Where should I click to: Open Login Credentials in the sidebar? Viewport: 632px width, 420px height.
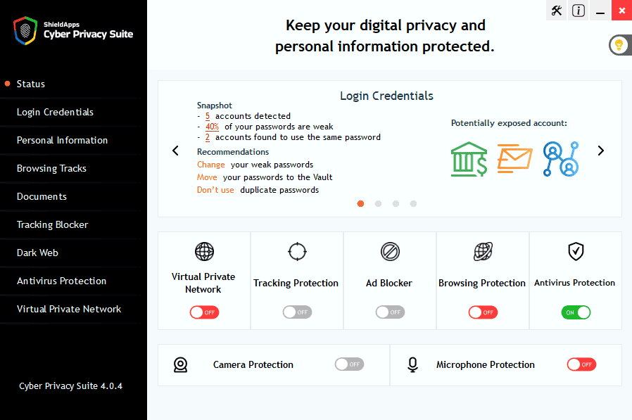(x=55, y=112)
